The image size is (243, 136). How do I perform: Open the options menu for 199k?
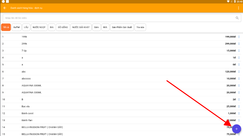239,37
